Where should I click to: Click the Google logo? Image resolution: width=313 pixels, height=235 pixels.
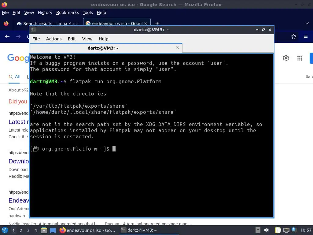18,58
